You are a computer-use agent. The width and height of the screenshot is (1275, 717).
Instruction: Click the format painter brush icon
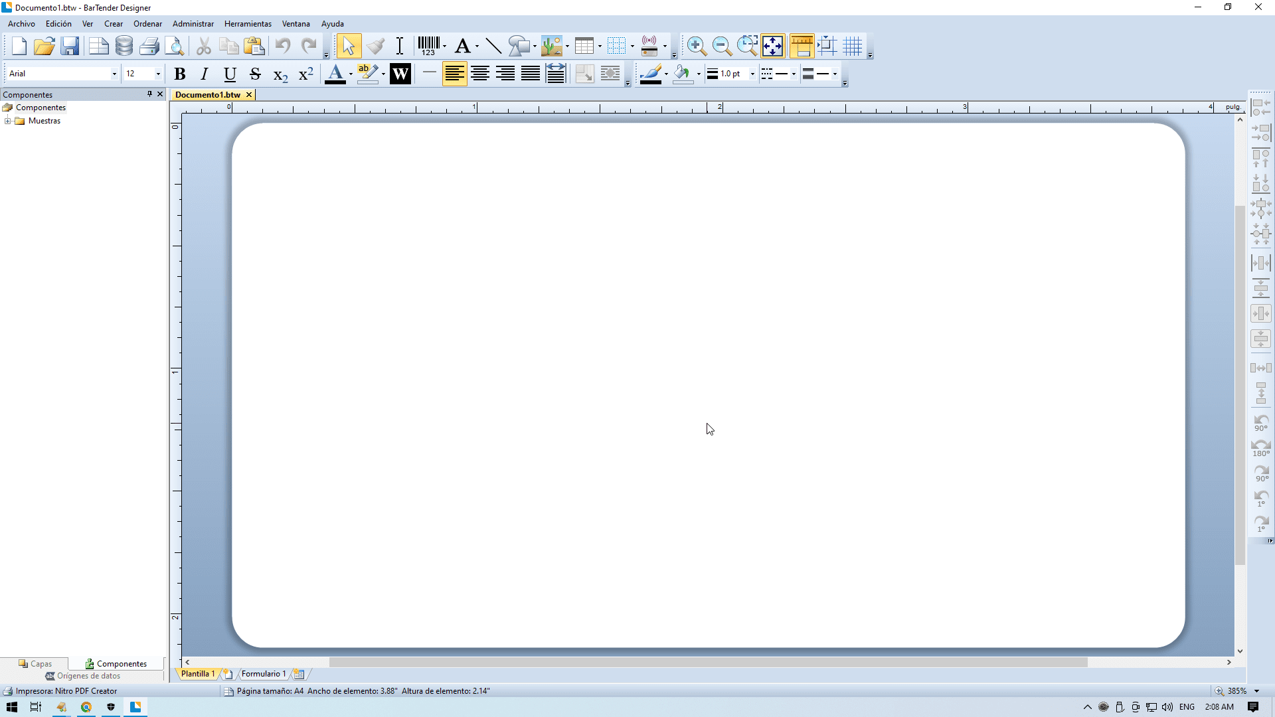pos(375,46)
